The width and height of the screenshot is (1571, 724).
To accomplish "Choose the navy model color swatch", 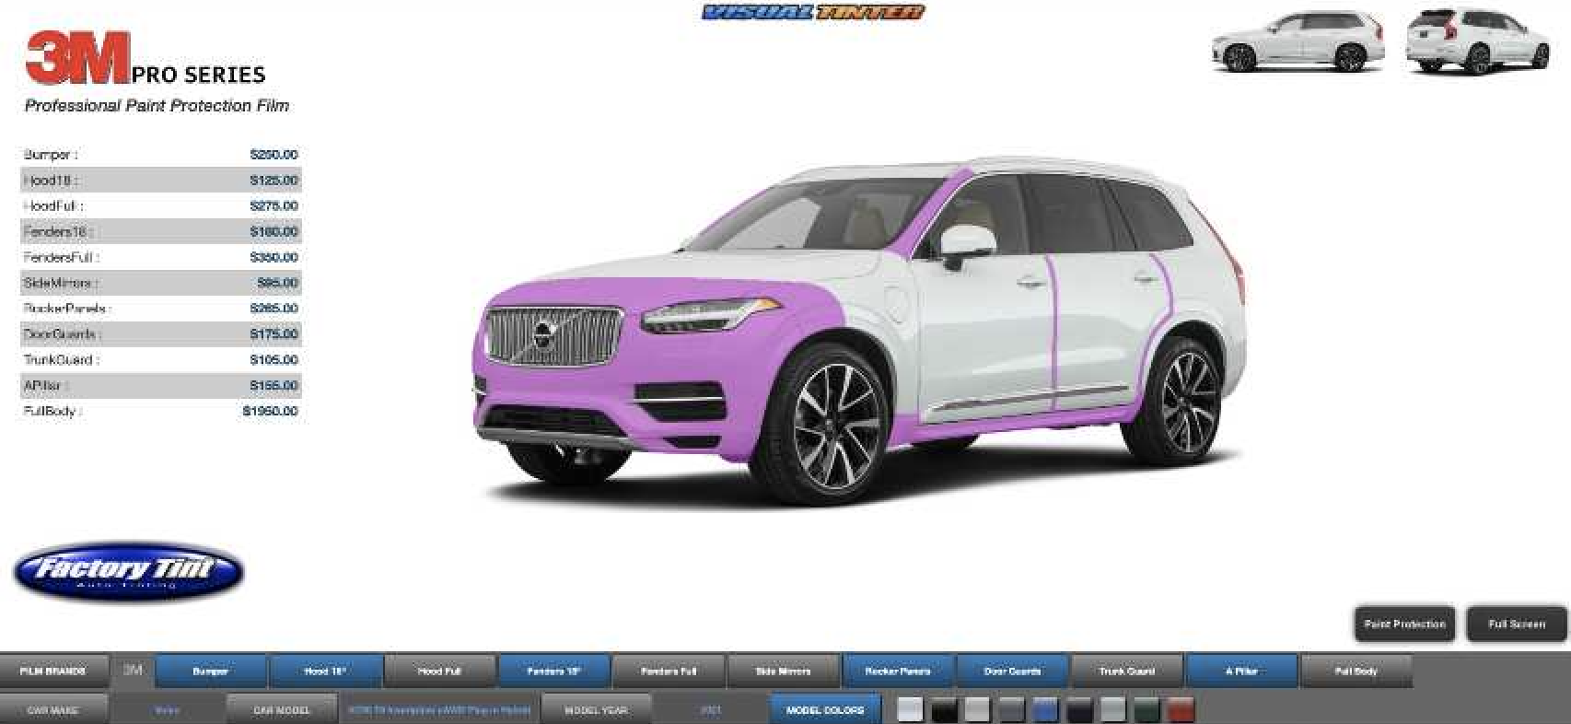I will pos(1079,709).
